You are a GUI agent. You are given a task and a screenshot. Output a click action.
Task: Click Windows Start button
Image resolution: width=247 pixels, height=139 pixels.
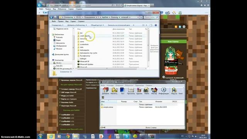point(40,136)
